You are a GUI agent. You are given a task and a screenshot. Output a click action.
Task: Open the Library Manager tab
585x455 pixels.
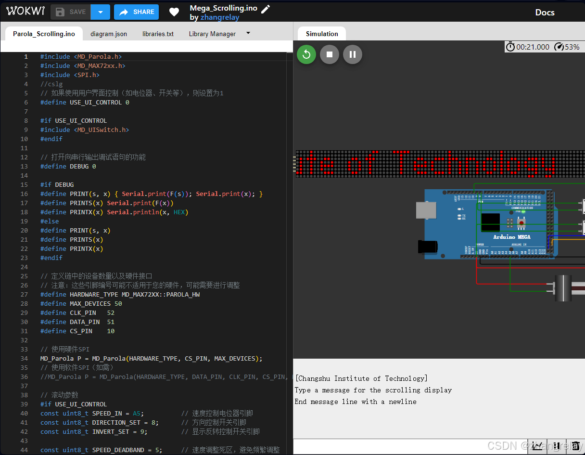point(212,34)
